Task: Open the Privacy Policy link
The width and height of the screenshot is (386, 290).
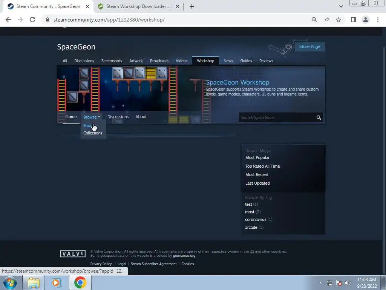Action: tap(101, 264)
